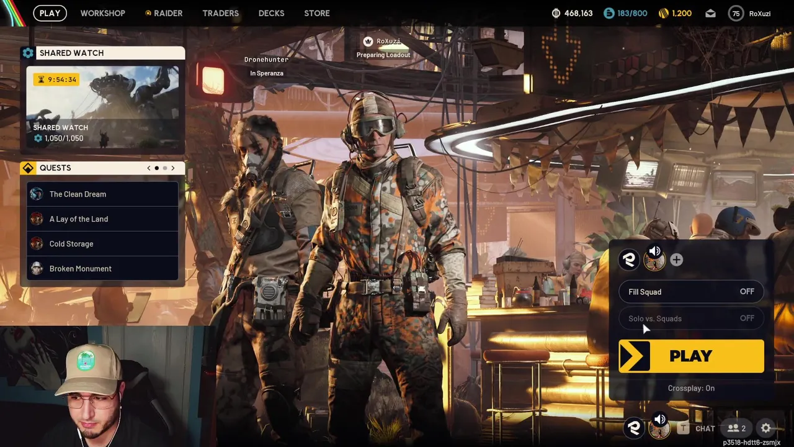Screen dimensions: 794x447
Task: Click the 1,200 Raider tokens balance
Action: coord(682,13)
